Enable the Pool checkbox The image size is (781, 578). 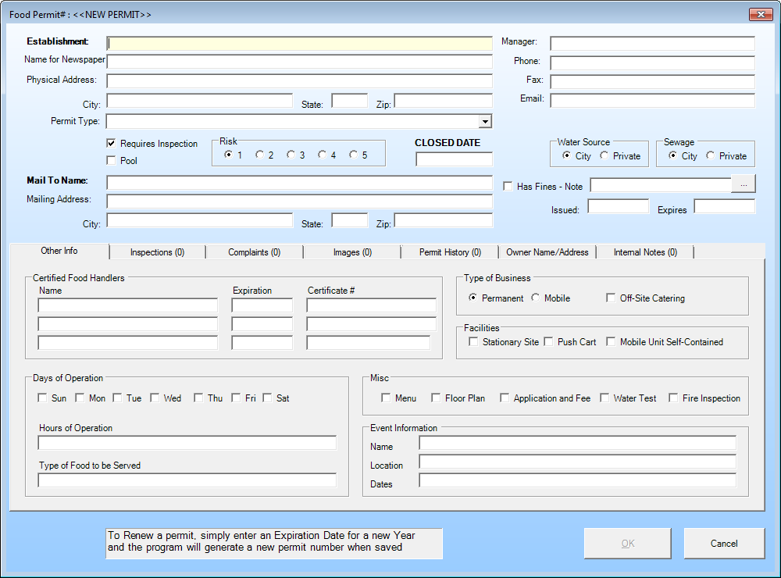pyautogui.click(x=111, y=160)
